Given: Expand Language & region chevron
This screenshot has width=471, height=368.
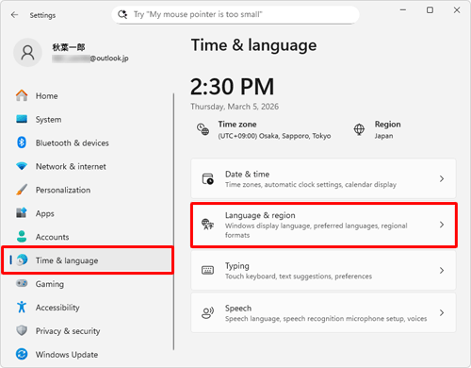Looking at the screenshot, I should (x=442, y=225).
